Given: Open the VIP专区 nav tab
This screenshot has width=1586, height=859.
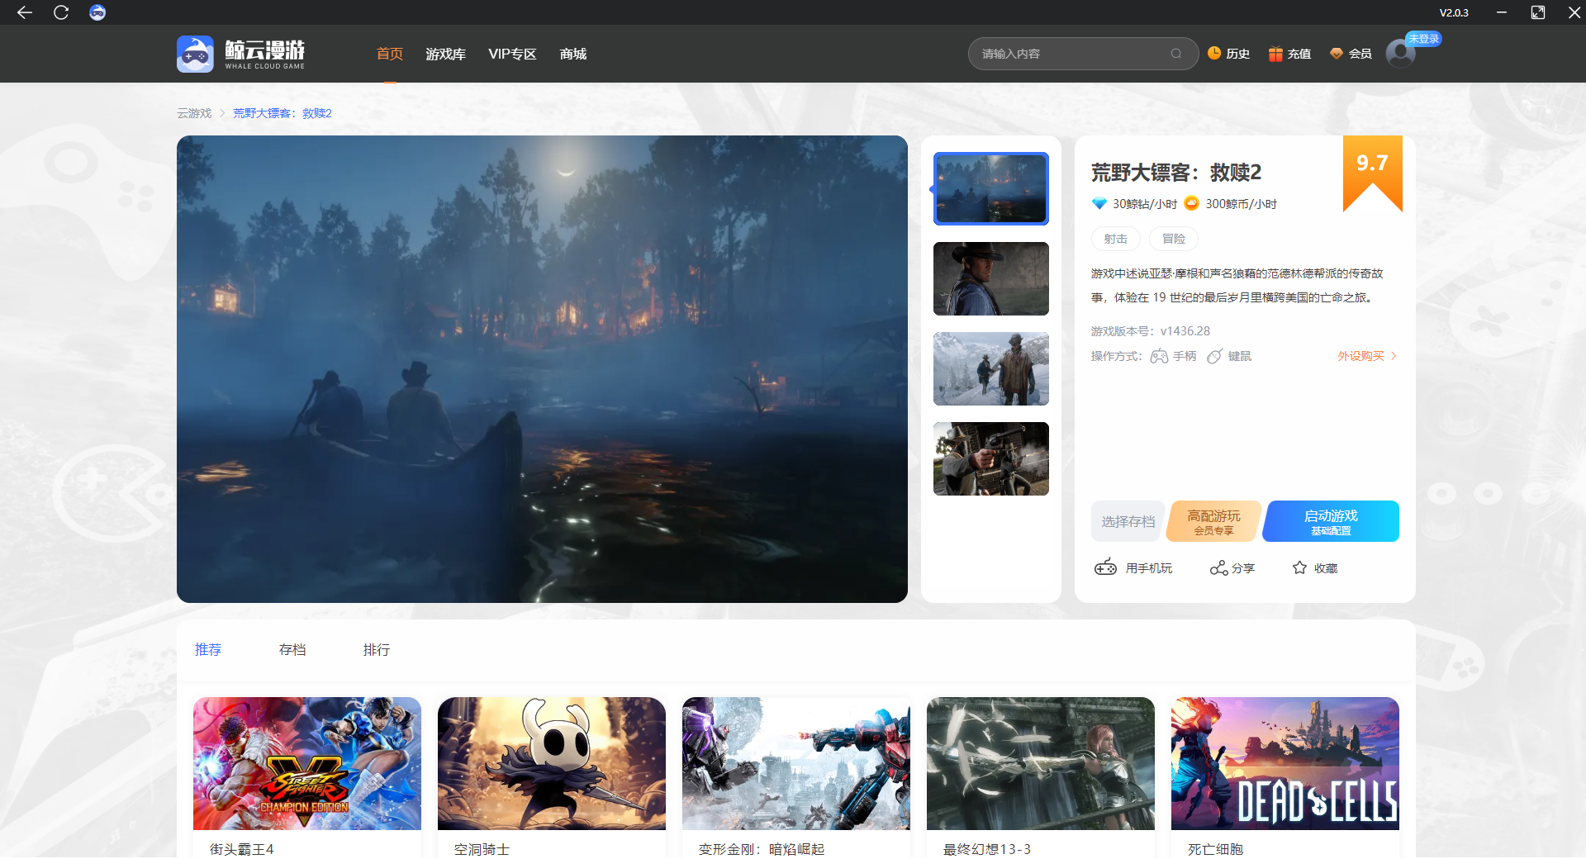Looking at the screenshot, I should click(512, 54).
